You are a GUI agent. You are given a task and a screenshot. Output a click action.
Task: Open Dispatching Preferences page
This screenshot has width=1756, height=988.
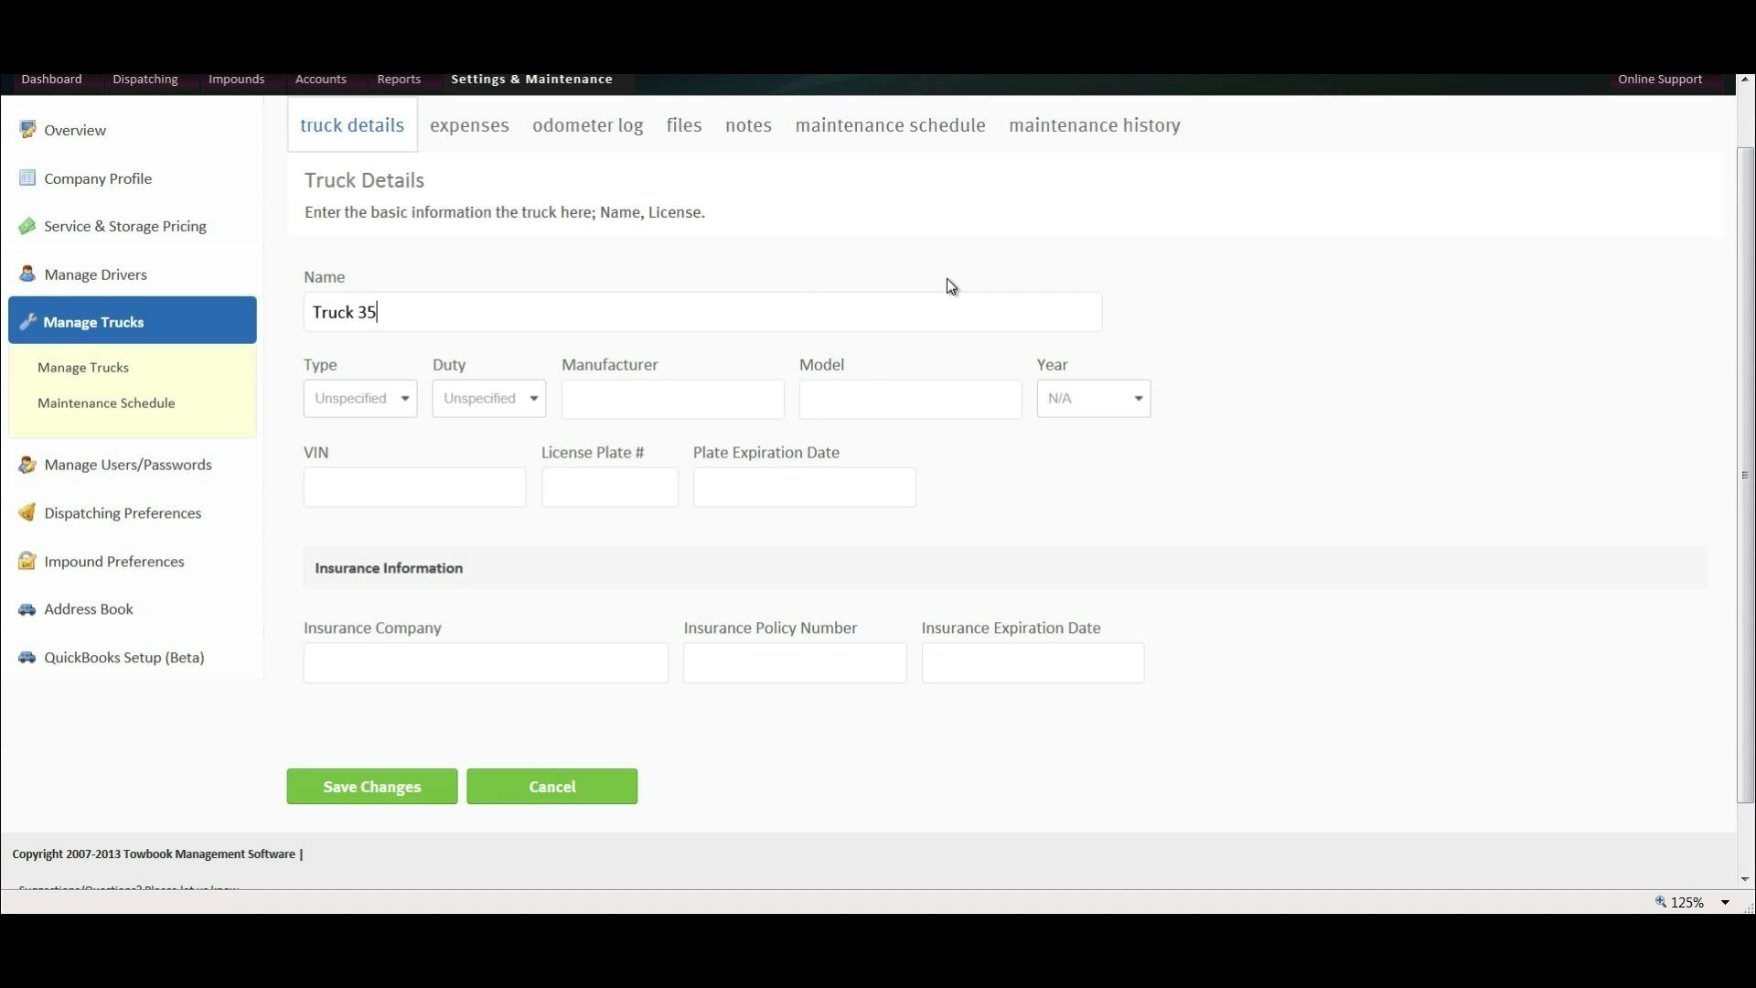(123, 513)
